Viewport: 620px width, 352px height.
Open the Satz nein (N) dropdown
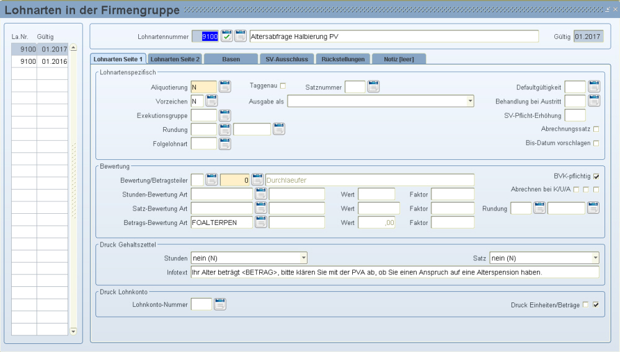pyautogui.click(x=595, y=258)
